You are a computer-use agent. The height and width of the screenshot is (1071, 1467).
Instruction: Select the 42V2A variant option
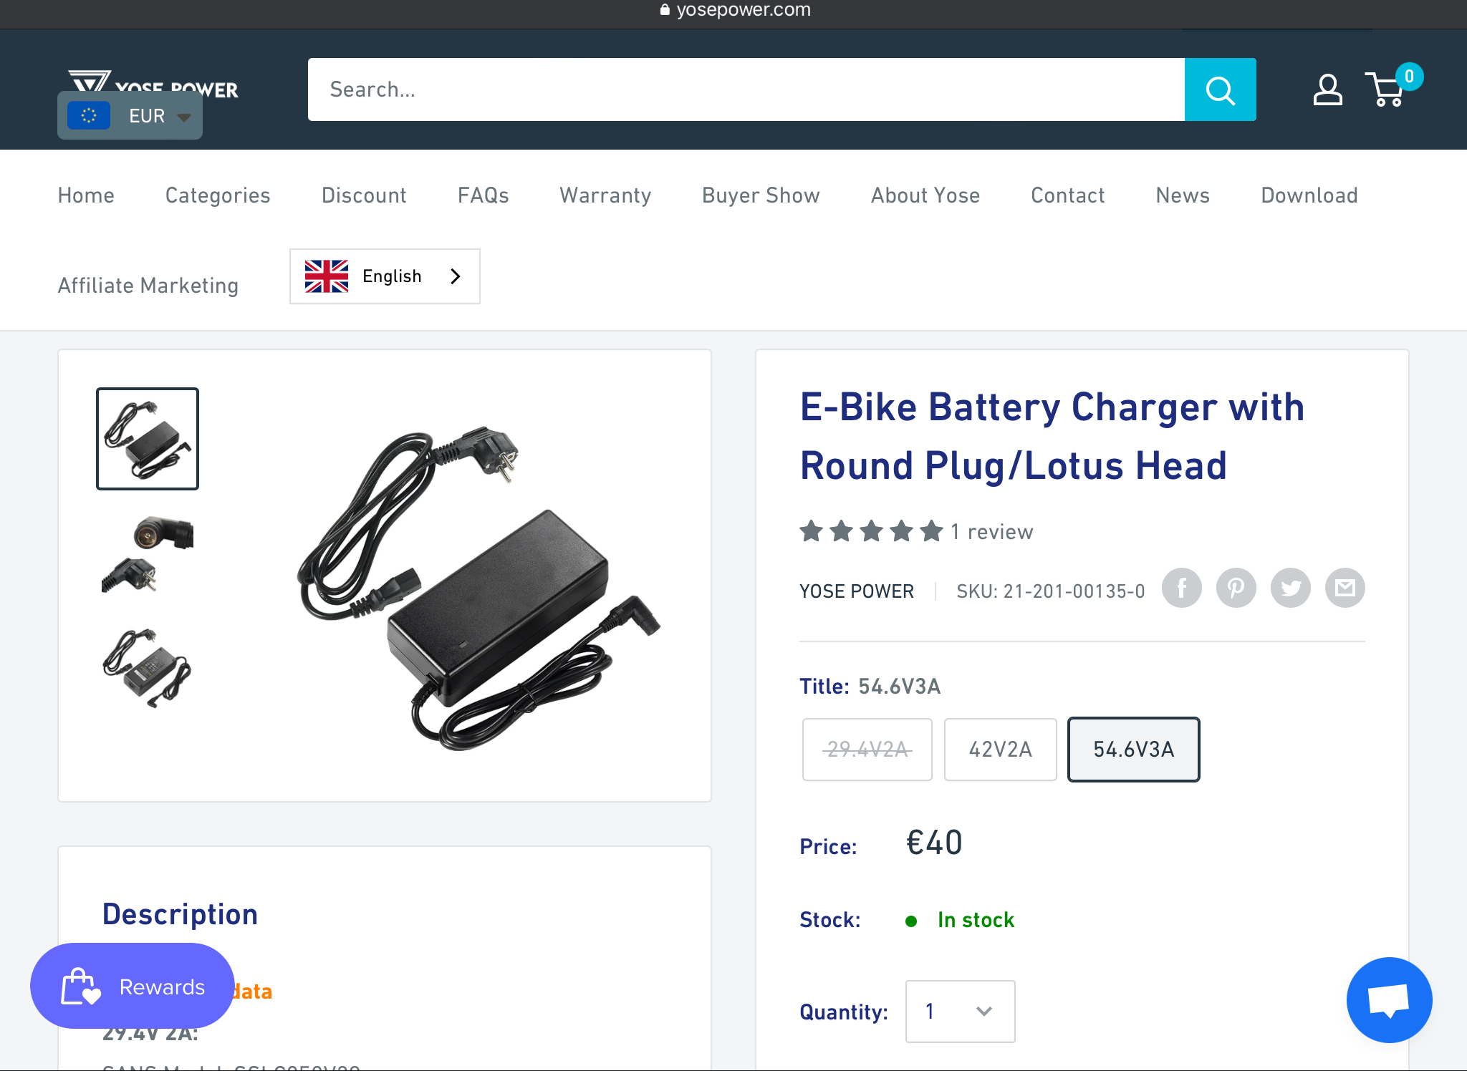(1000, 750)
